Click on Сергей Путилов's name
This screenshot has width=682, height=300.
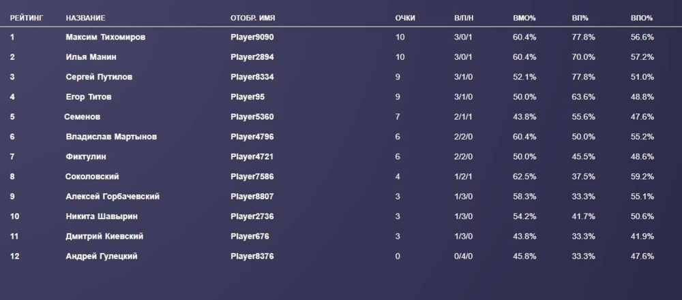tap(99, 77)
